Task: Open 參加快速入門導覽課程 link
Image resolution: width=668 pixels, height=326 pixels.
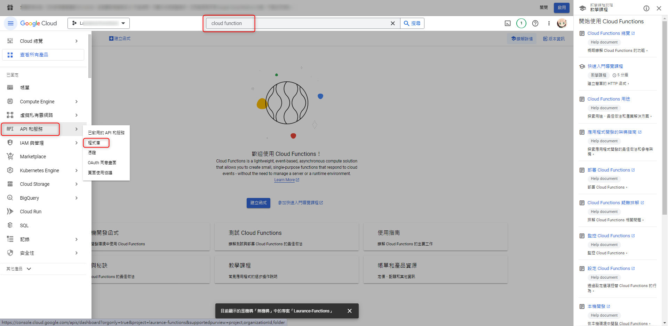Action: point(300,203)
